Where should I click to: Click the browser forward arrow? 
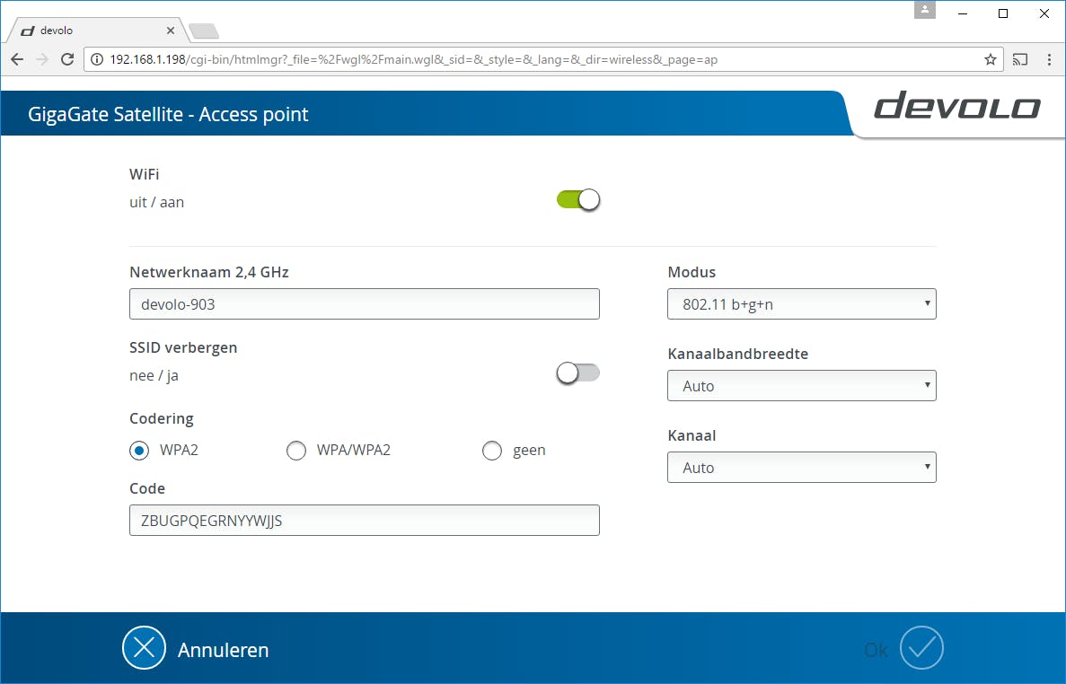click(x=42, y=60)
